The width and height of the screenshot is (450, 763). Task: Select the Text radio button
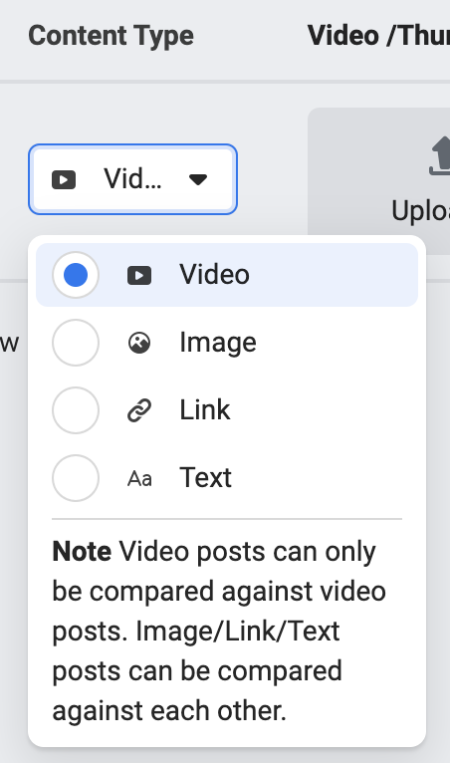click(76, 478)
